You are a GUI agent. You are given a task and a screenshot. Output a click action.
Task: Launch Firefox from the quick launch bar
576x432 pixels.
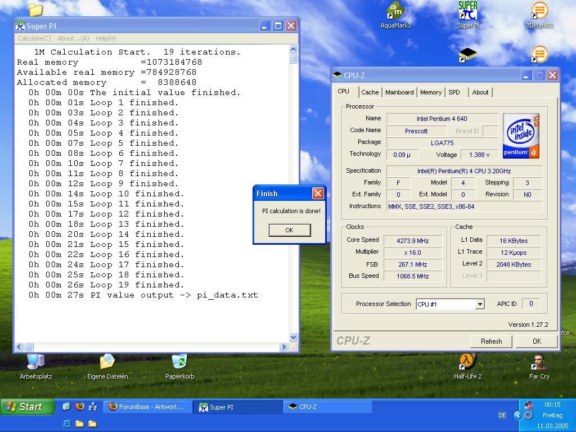(80, 406)
